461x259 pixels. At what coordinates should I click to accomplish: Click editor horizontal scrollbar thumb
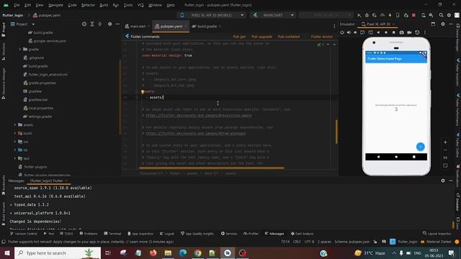(212, 168)
